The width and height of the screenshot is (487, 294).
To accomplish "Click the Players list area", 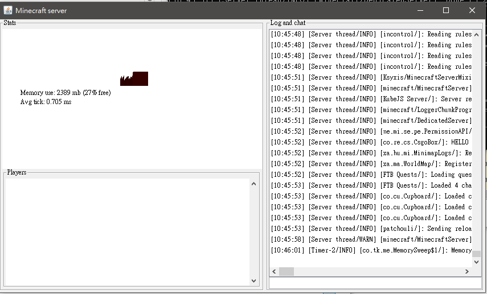I will tap(128, 232).
